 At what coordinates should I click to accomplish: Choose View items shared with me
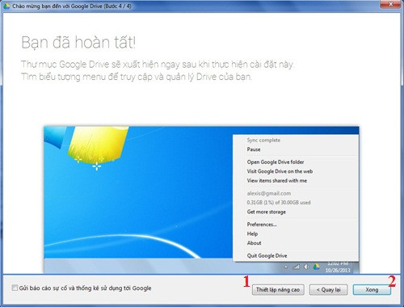tap(277, 181)
